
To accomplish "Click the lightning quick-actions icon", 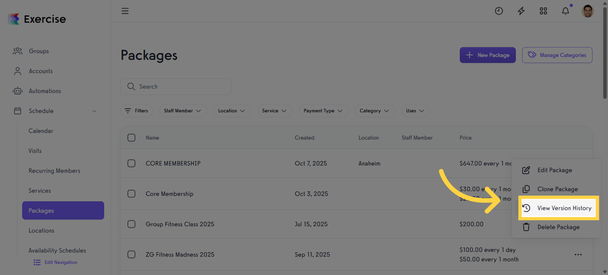I will click(521, 11).
